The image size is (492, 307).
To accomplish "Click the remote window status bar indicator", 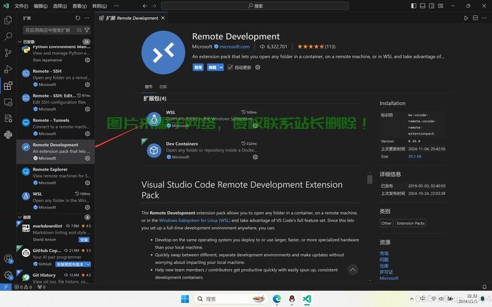I will coord(6,287).
